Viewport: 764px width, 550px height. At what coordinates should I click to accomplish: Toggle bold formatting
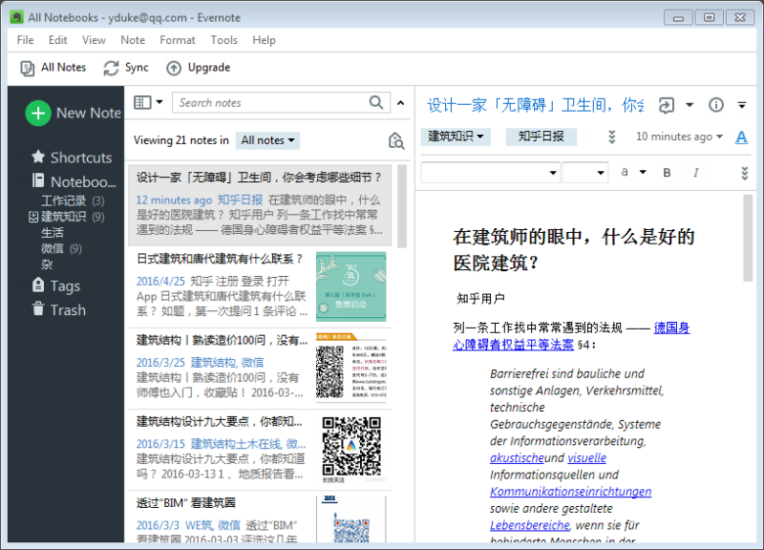tap(668, 173)
